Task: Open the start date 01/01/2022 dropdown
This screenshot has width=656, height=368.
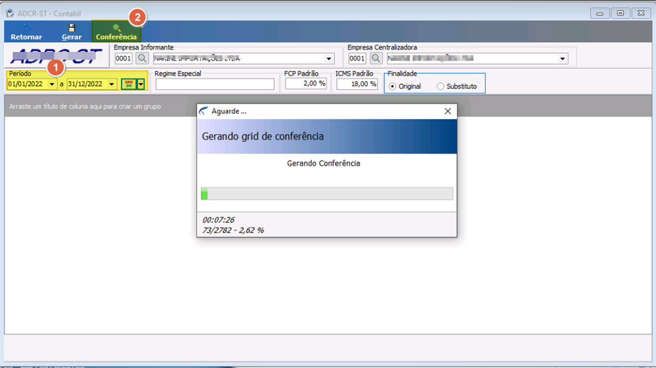Action: (x=52, y=85)
